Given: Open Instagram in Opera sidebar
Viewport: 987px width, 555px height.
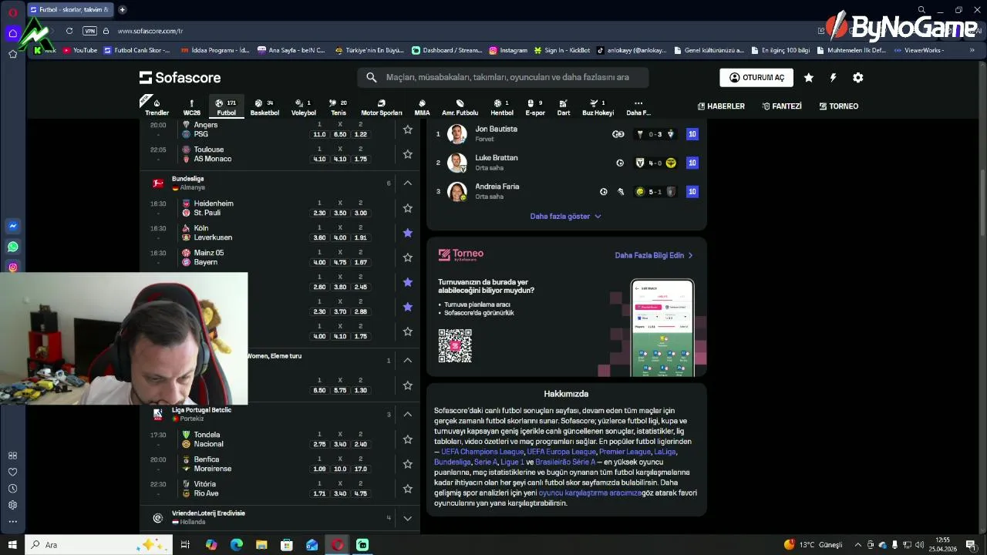Looking at the screenshot, I should click(12, 267).
